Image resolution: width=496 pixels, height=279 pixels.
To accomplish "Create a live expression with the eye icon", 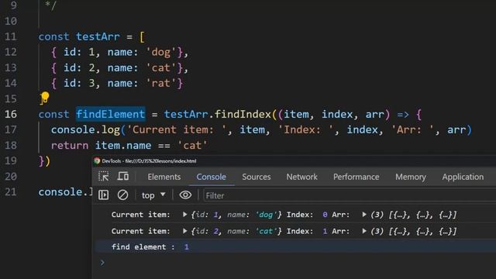I will tap(185, 195).
